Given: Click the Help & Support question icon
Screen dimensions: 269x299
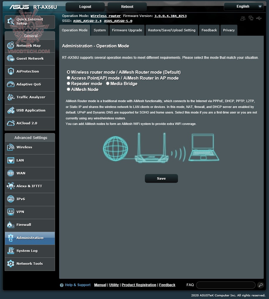Looking at the screenshot, I should point(62,285).
